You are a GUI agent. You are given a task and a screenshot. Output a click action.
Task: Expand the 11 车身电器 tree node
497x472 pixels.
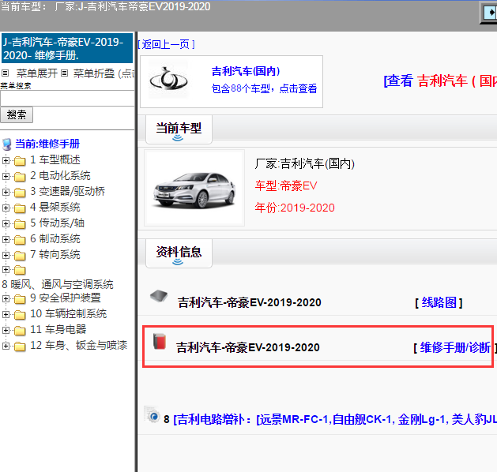coord(6,330)
